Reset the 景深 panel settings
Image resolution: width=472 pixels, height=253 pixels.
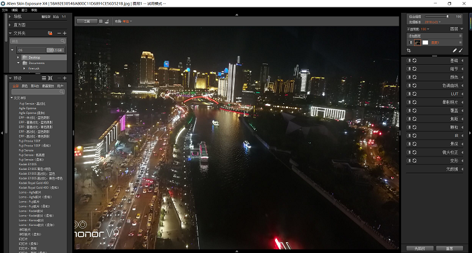click(x=415, y=144)
